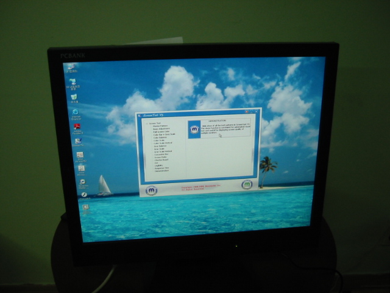Open Windows Media Player desktop icon
Viewport: 390px width, 293px height.
point(83,182)
